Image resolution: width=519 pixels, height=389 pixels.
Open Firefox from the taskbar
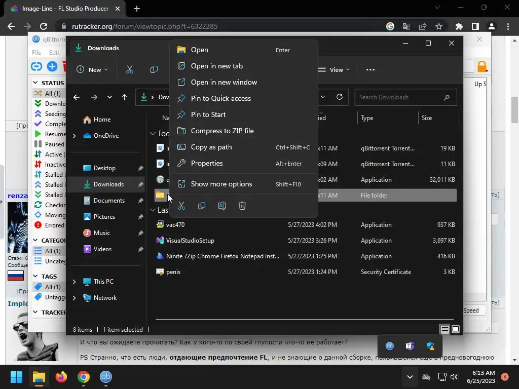pyautogui.click(x=61, y=377)
